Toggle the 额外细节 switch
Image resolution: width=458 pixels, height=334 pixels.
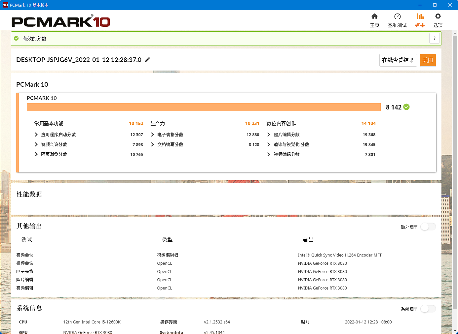428,227
